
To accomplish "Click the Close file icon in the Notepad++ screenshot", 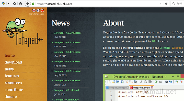I will [x=126, y=82].
